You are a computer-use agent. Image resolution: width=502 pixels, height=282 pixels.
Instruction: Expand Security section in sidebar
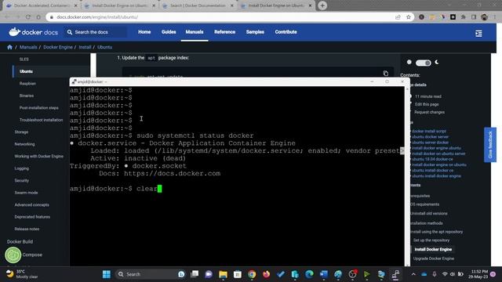click(x=22, y=181)
